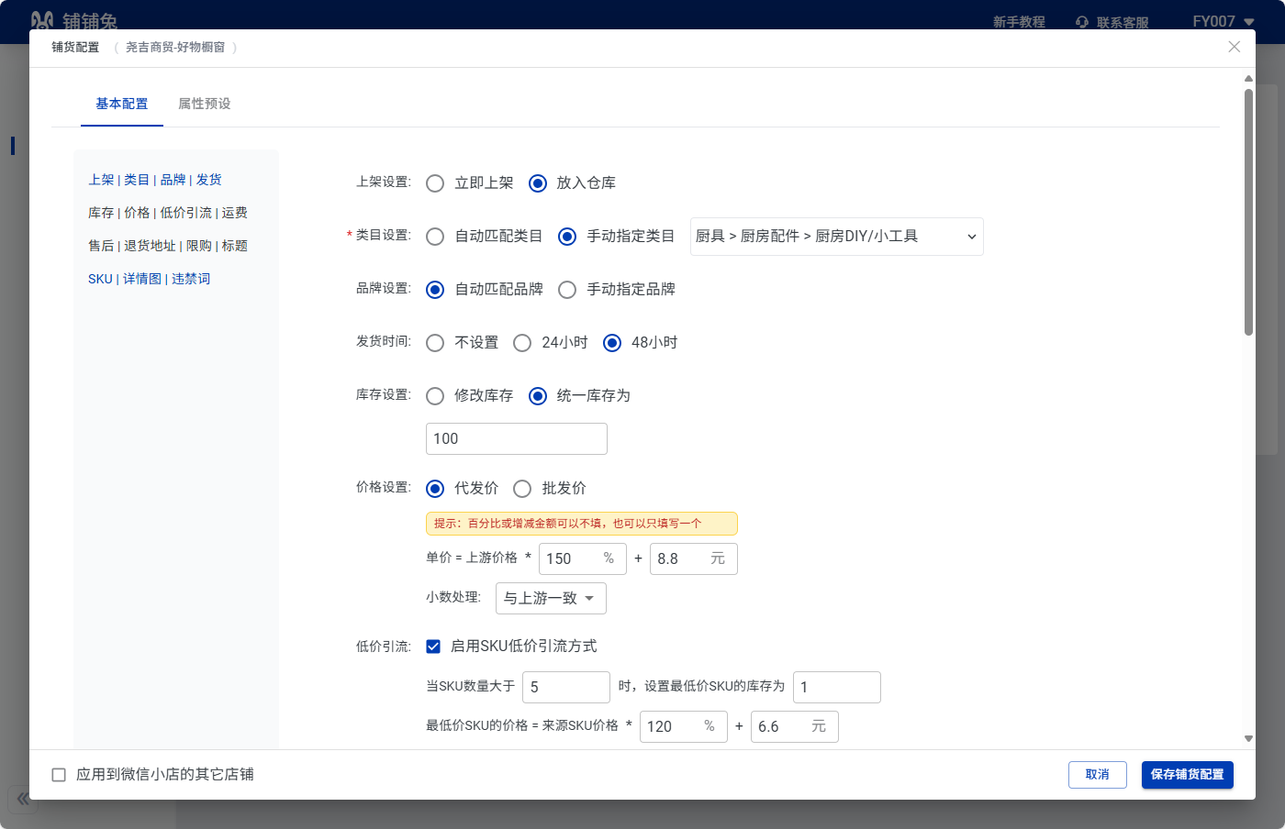The image size is (1285, 829).
Task: Open the 基本配置 tab
Action: [x=121, y=104]
